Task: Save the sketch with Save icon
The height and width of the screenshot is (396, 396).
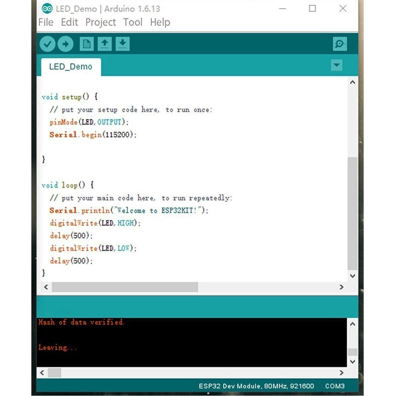Action: 122,44
